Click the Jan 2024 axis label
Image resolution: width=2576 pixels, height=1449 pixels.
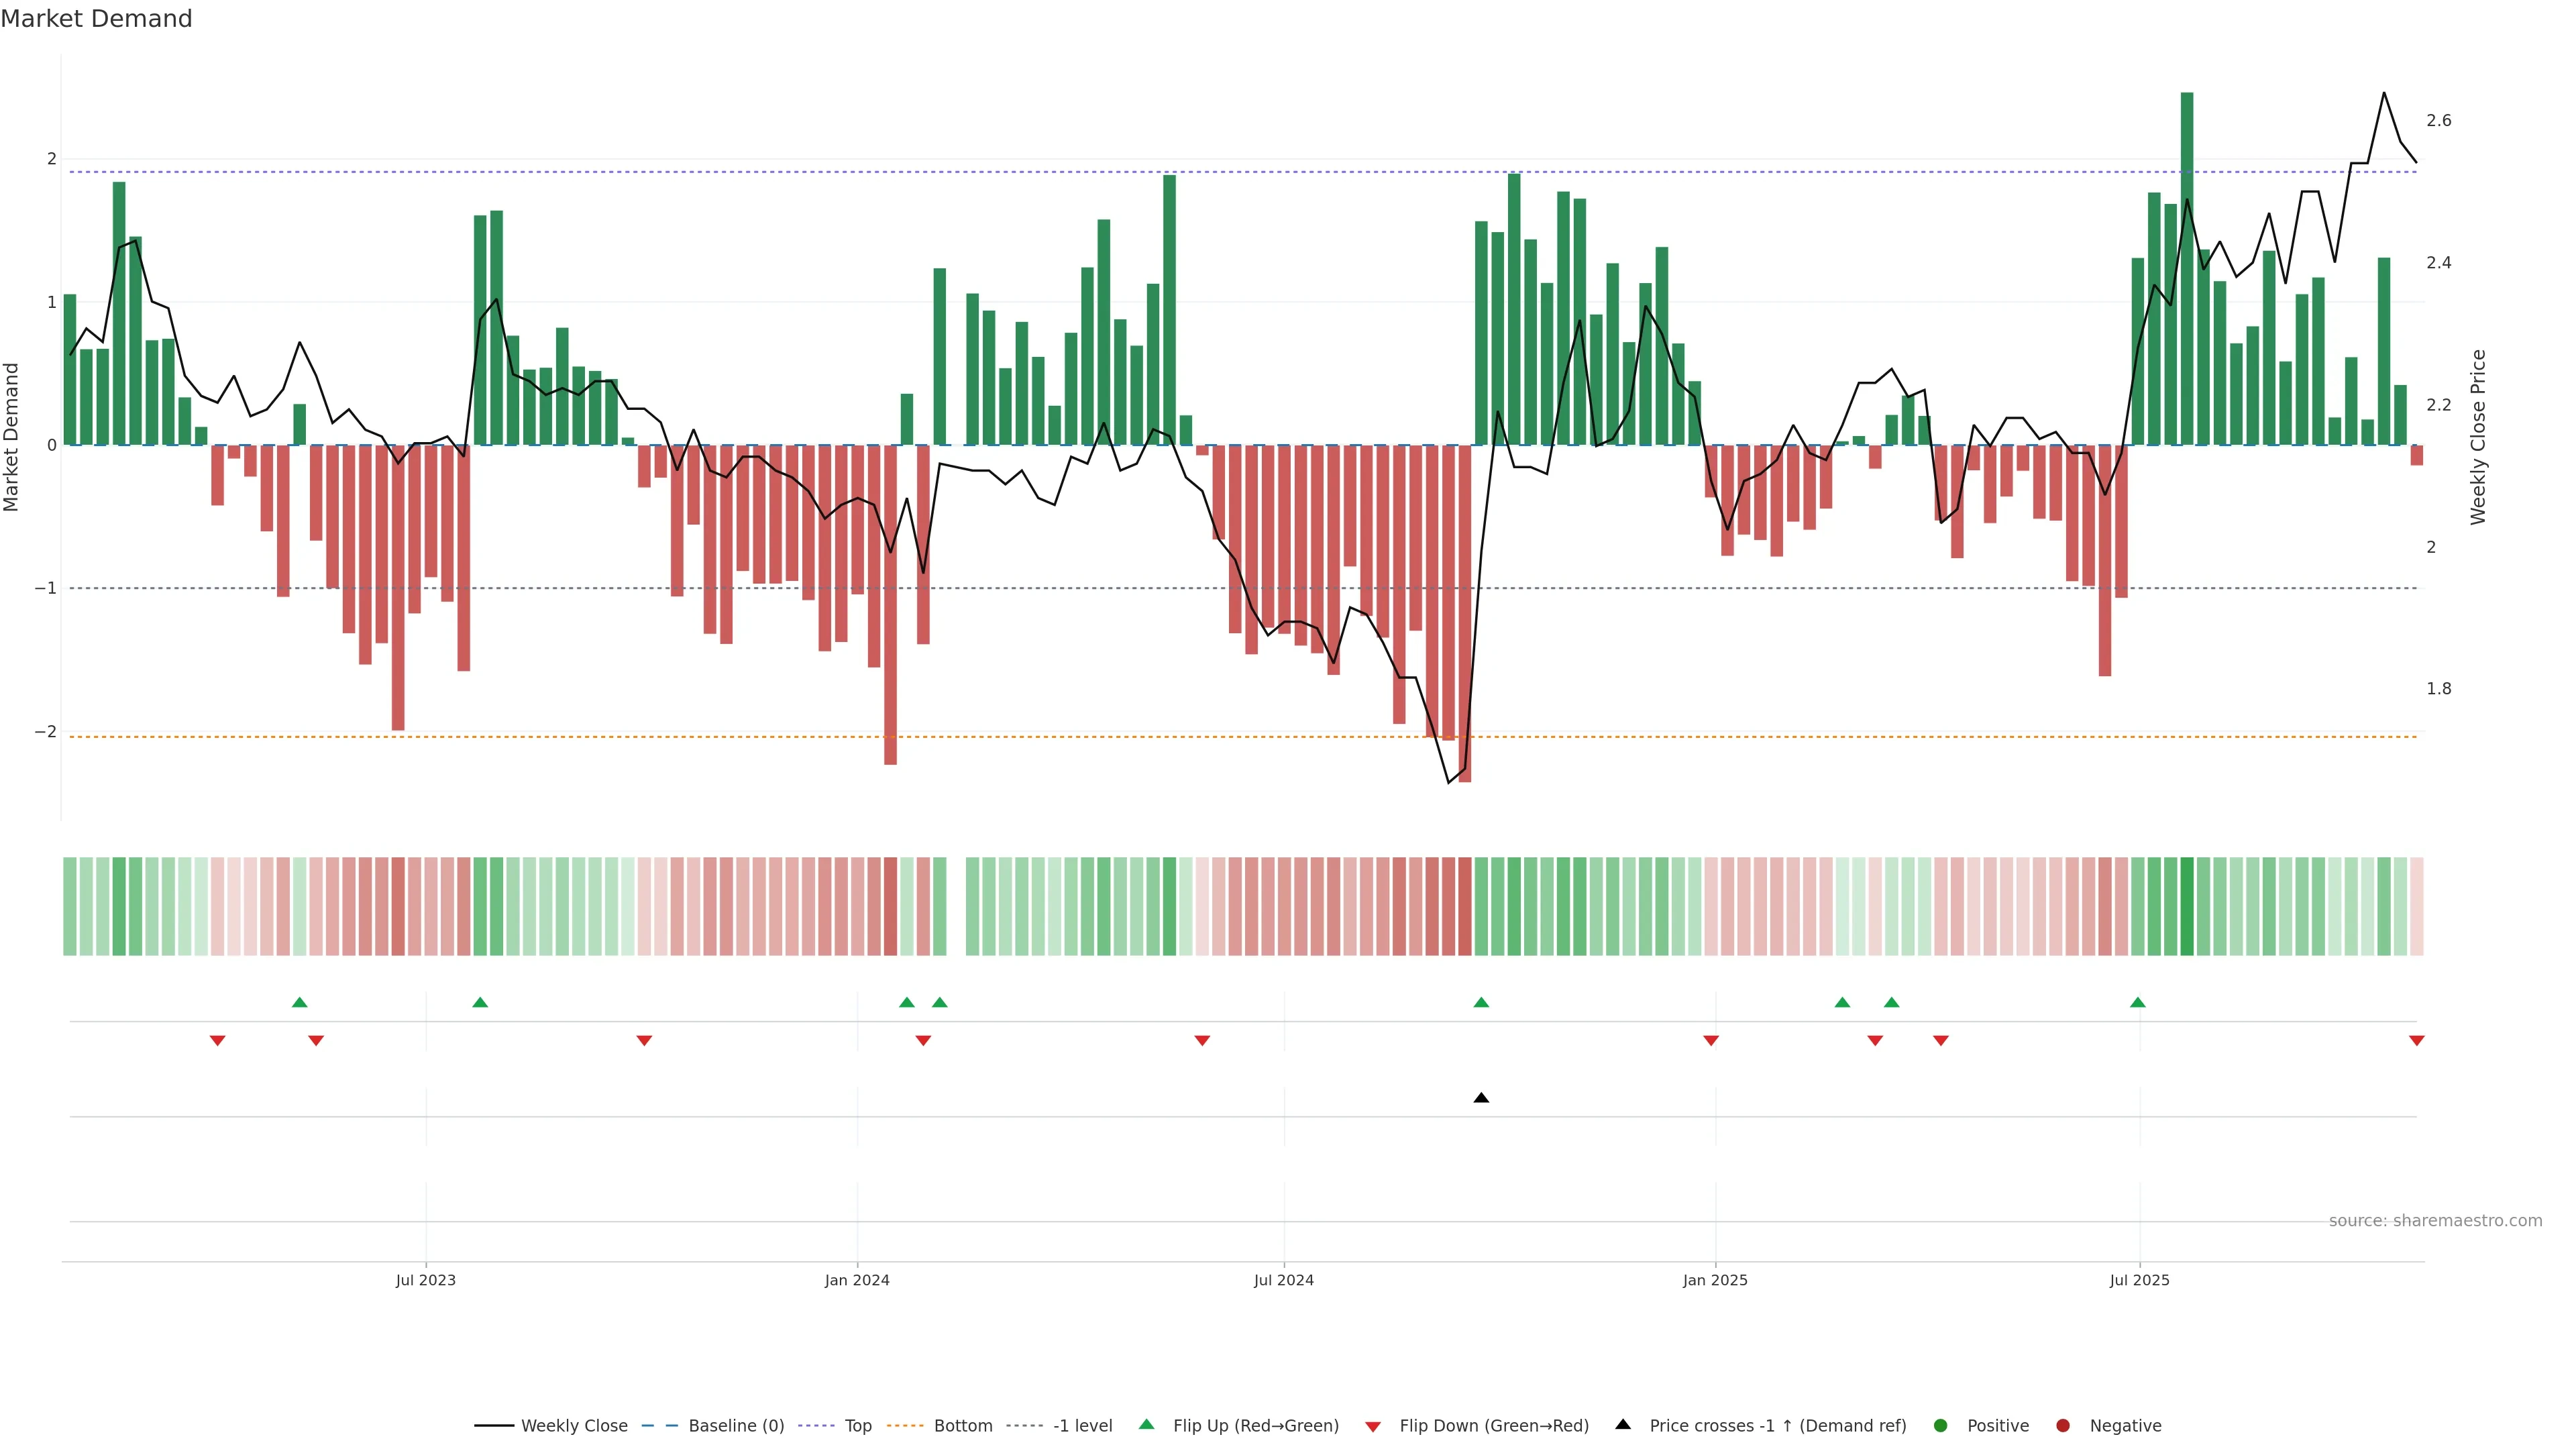pos(857,1280)
